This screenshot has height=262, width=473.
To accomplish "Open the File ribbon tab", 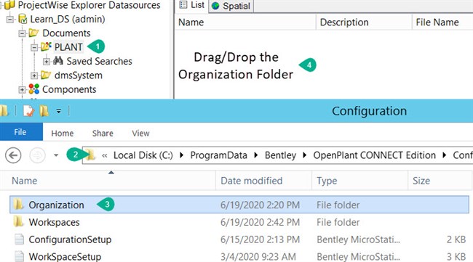I will (20, 132).
